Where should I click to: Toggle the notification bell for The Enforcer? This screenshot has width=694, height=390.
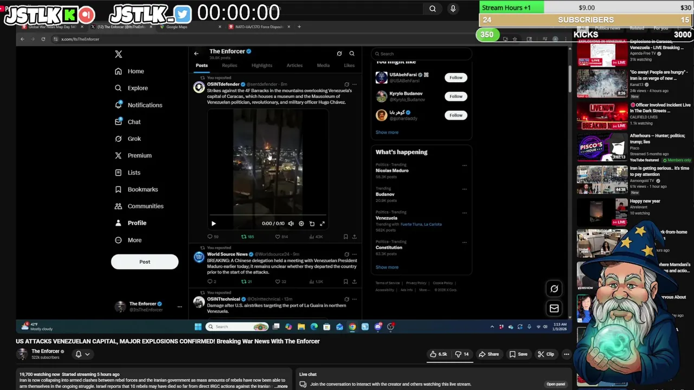coord(82,354)
